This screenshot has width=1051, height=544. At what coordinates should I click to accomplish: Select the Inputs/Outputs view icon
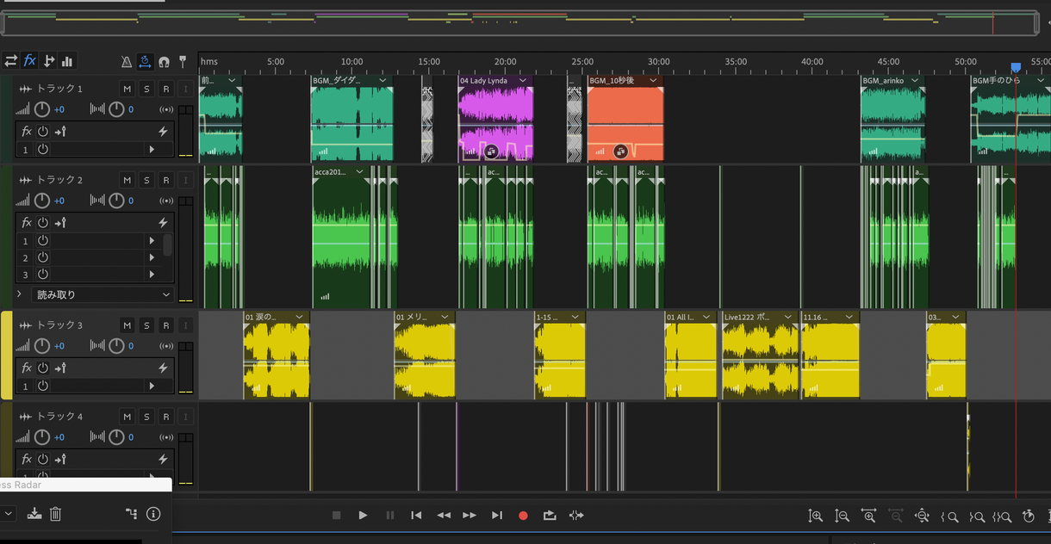10,61
